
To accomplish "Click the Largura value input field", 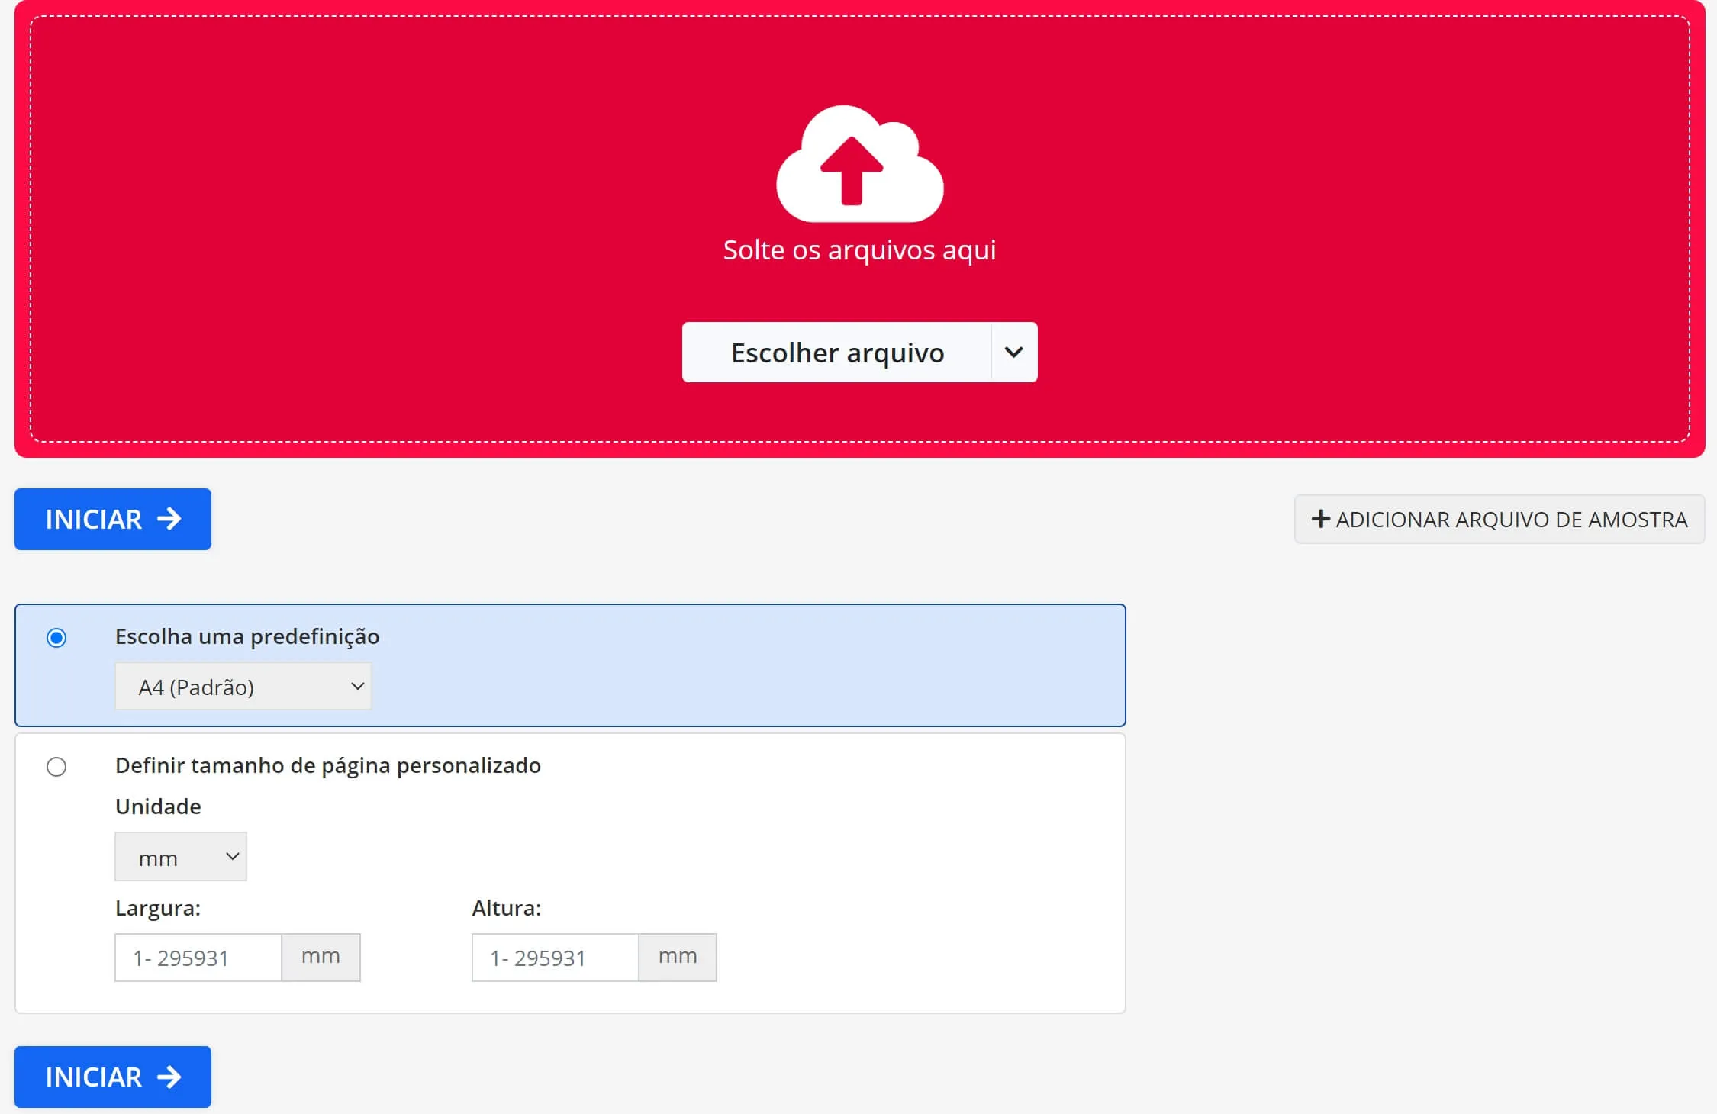I will (x=198, y=957).
